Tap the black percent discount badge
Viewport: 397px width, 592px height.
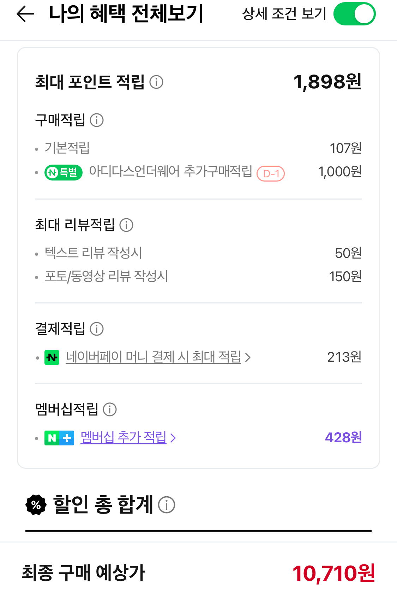36,505
